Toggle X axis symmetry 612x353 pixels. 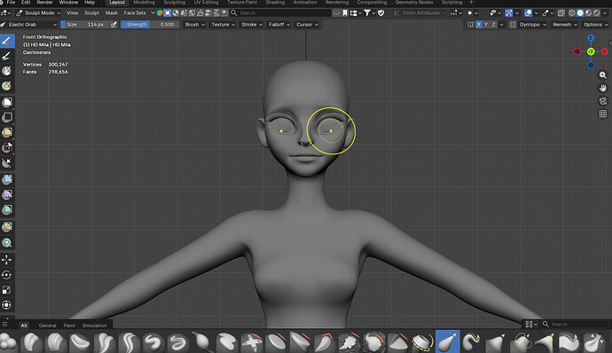coord(479,25)
